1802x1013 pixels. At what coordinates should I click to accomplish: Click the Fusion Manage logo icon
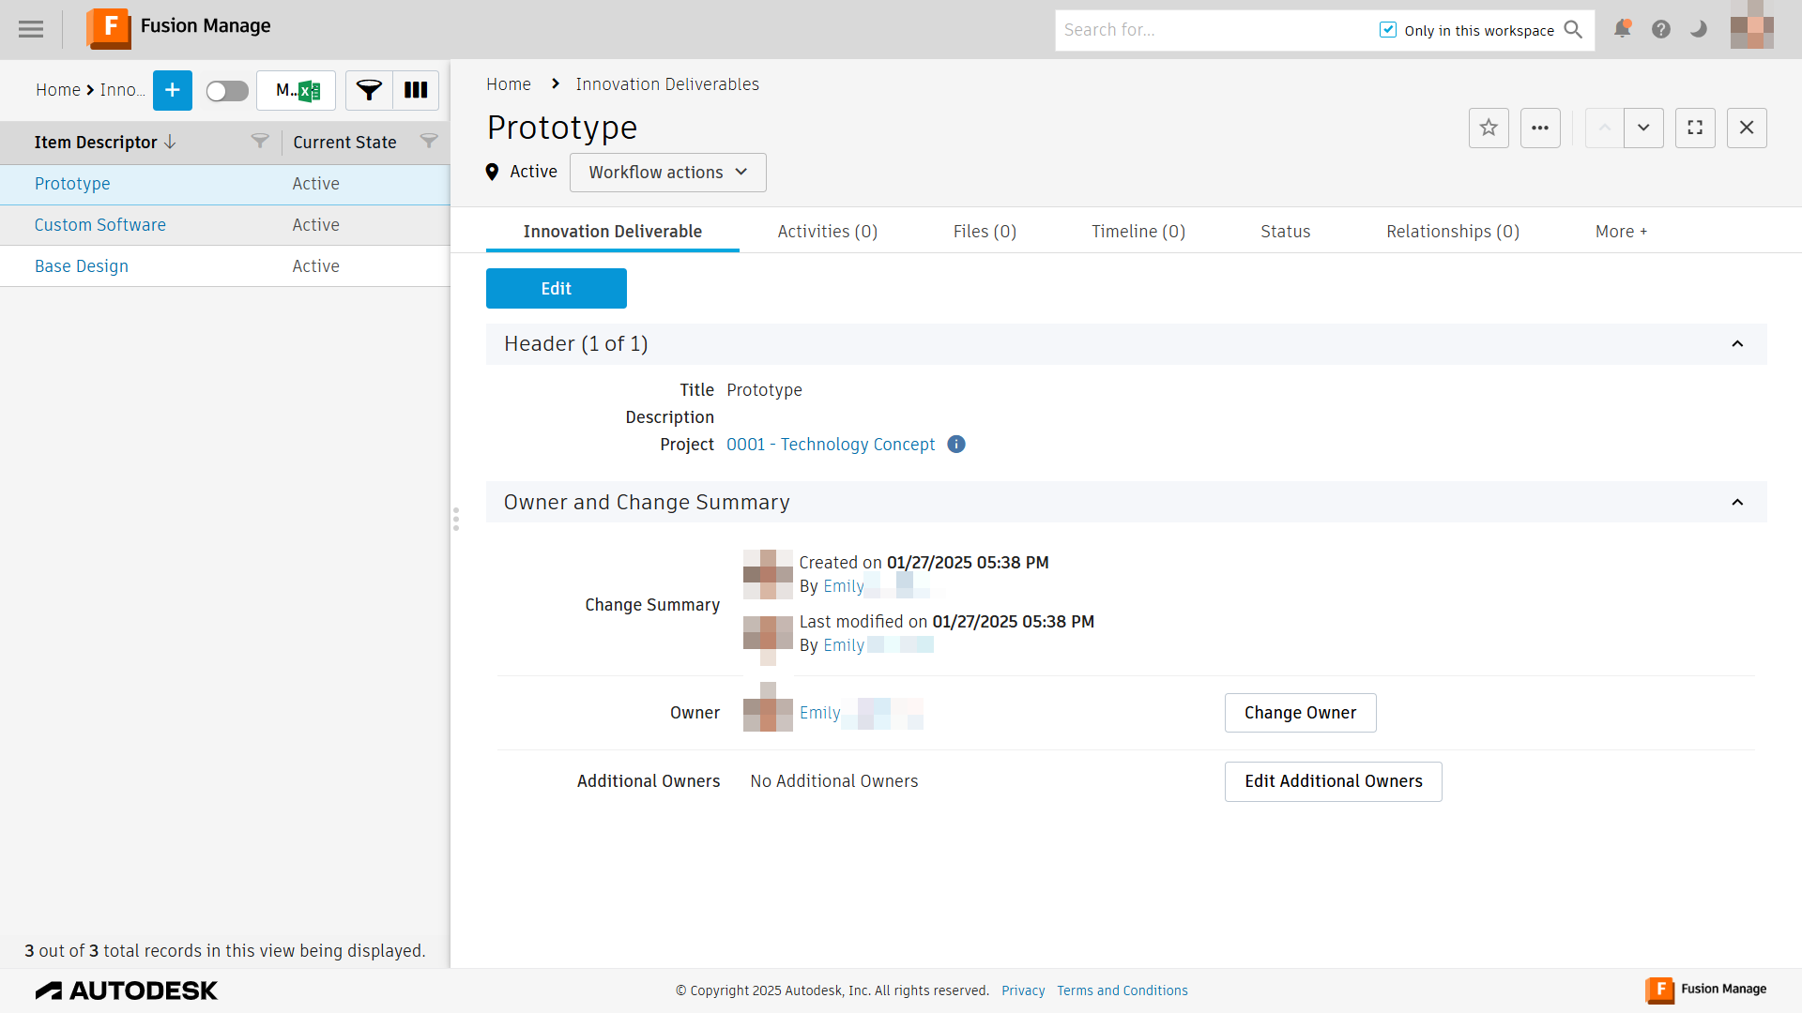[x=109, y=28]
